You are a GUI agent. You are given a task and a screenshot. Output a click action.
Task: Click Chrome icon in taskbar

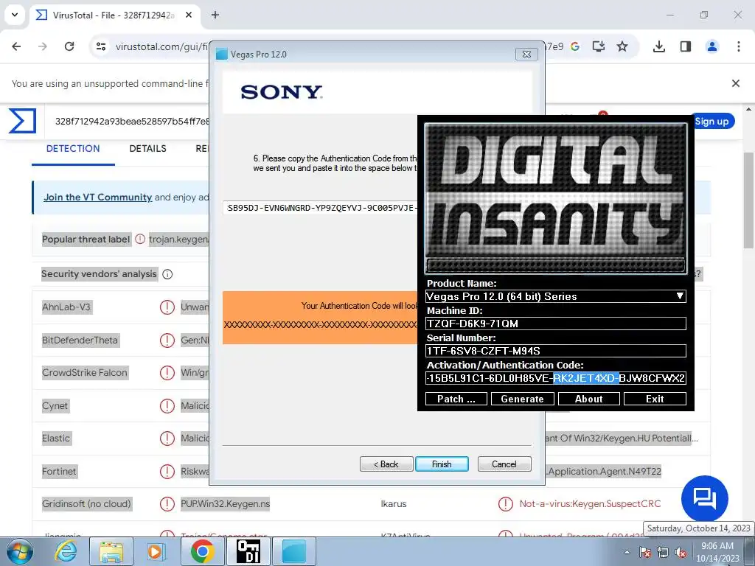tap(203, 551)
